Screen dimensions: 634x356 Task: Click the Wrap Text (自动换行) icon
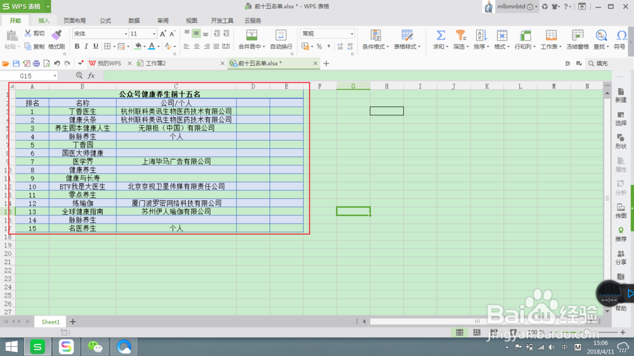[x=281, y=35]
